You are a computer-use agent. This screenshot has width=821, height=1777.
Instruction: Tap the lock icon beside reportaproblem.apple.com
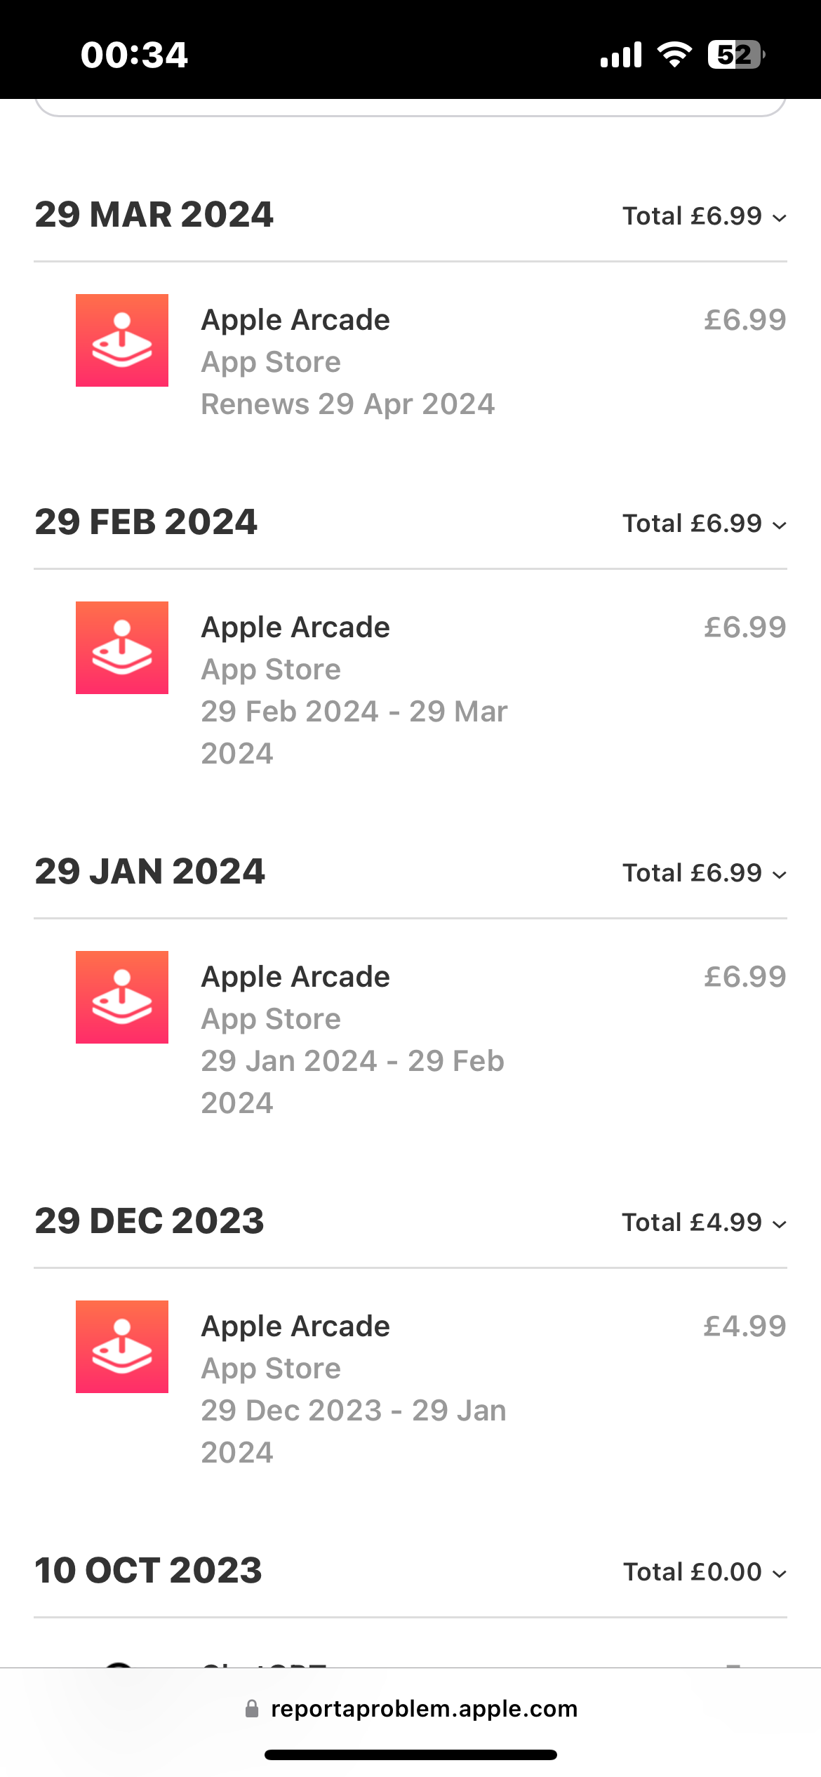point(252,1708)
